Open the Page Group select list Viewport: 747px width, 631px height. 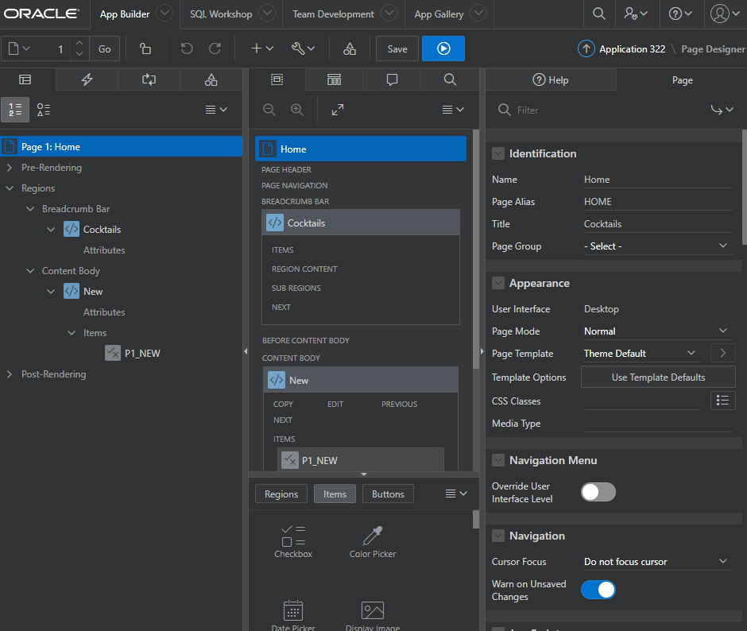658,246
